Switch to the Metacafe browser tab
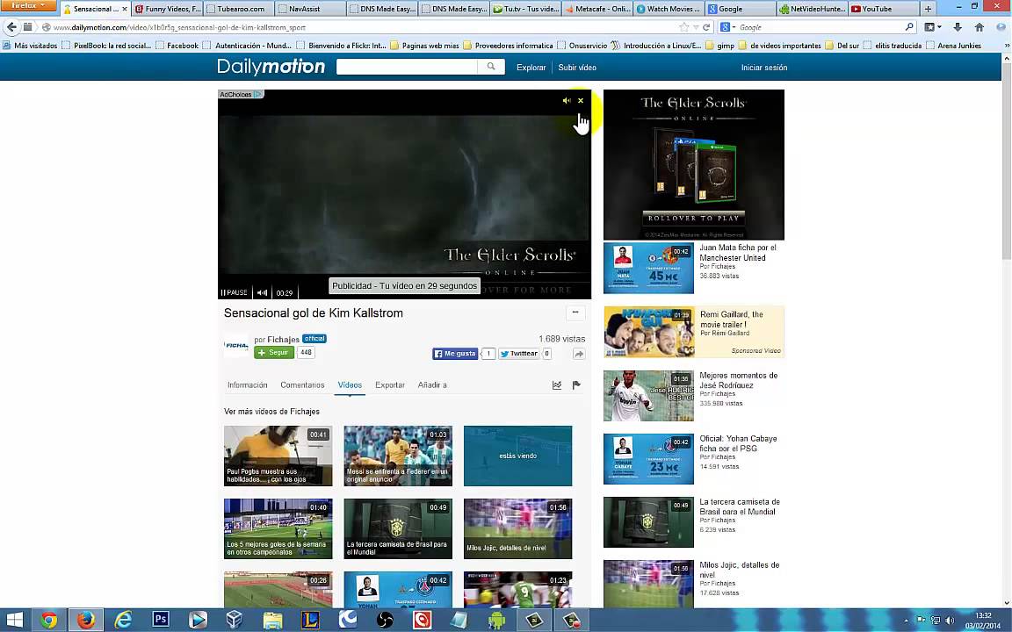 tap(597, 9)
